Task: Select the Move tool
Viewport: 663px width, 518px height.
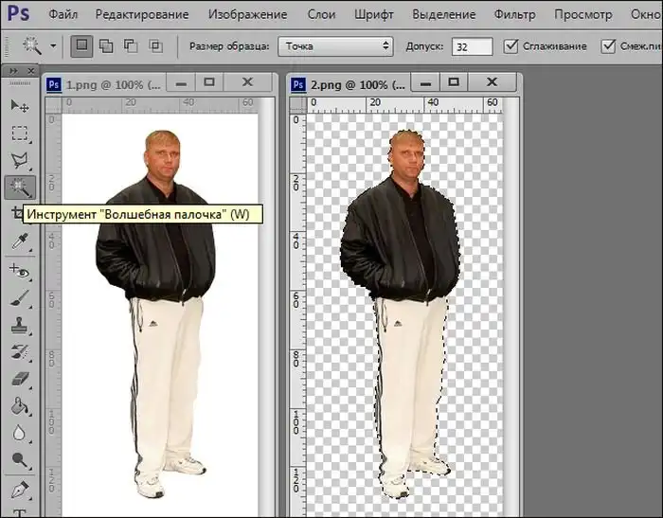Action: pos(19,106)
